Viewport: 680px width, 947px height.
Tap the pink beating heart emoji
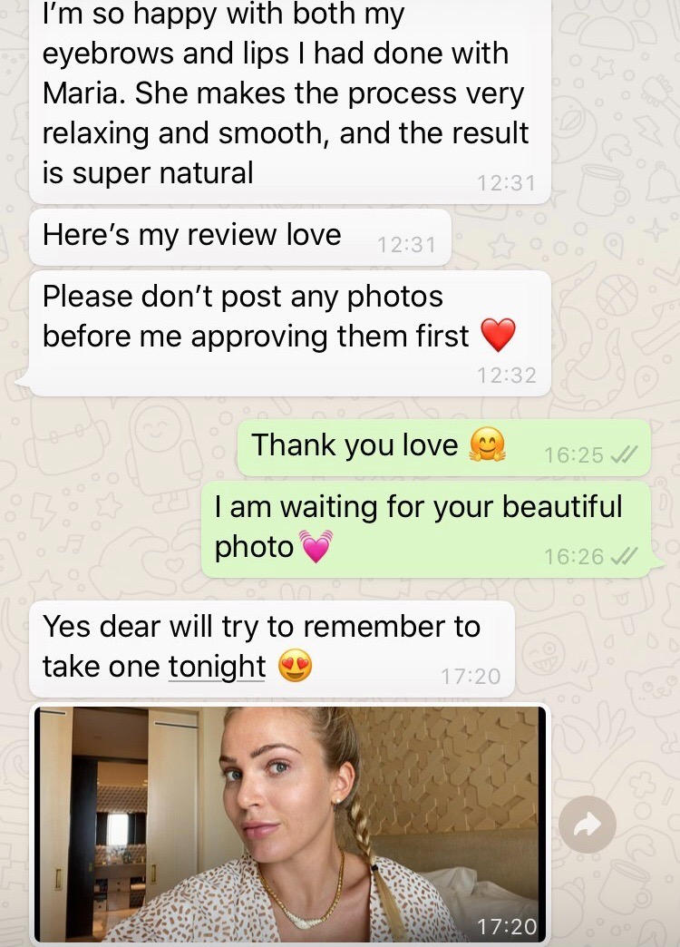pyautogui.click(x=316, y=546)
